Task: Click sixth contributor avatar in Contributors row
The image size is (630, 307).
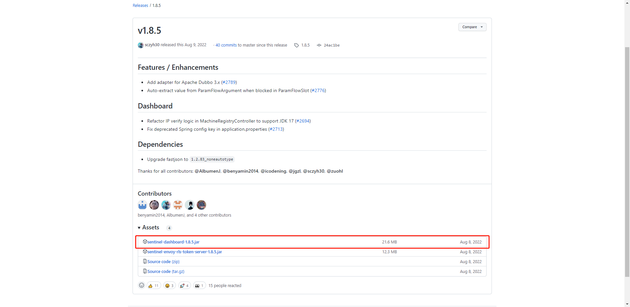Action: pyautogui.click(x=201, y=205)
